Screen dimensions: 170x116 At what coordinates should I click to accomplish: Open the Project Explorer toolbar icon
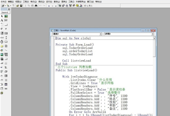[60, 6]
